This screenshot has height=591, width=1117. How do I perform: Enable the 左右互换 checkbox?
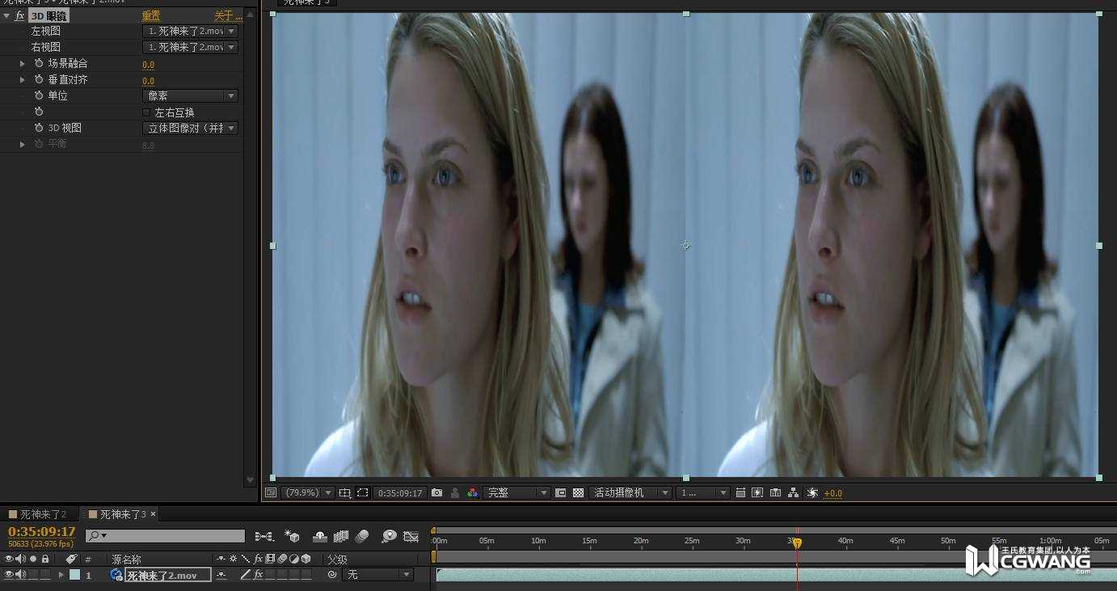[146, 112]
